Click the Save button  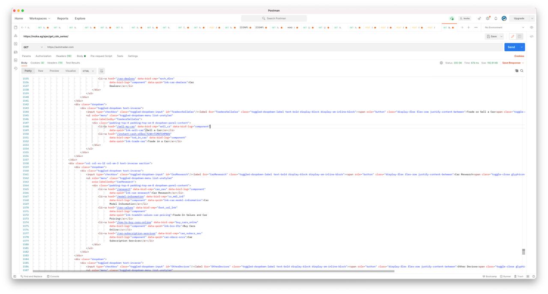tap(492, 36)
